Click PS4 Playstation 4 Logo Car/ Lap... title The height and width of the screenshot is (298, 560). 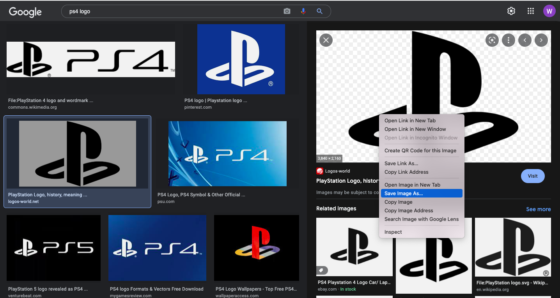click(x=354, y=282)
